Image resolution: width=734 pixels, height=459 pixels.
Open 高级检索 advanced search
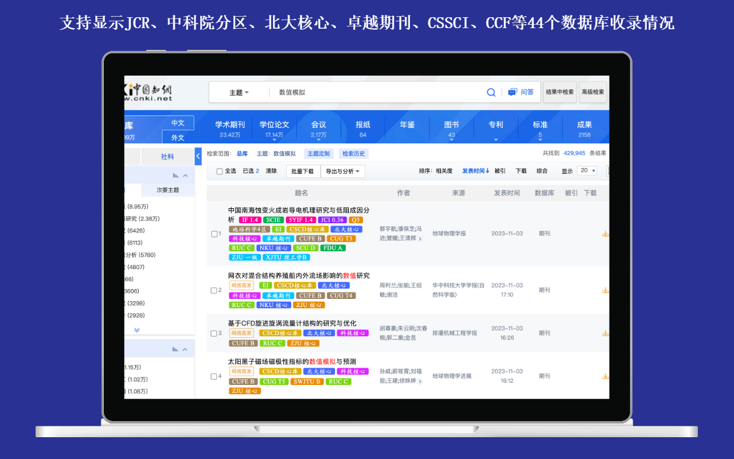[x=593, y=92]
